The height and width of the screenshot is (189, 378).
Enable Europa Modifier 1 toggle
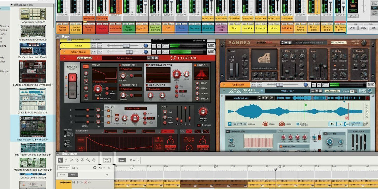120,65
